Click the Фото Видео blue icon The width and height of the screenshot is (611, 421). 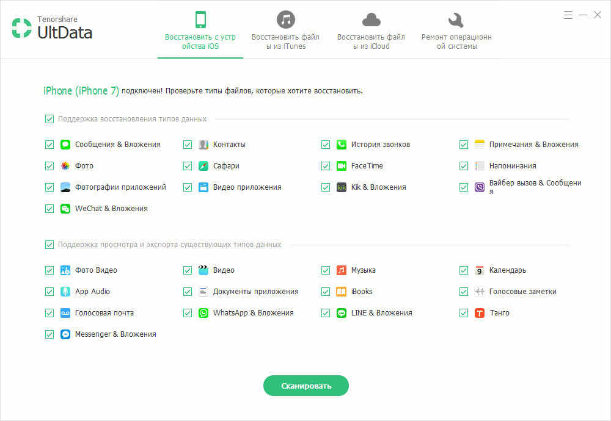65,270
